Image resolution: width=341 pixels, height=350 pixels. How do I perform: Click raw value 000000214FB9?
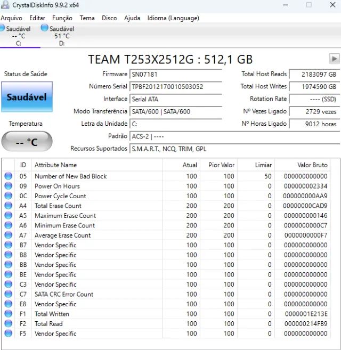pyautogui.click(x=306, y=324)
